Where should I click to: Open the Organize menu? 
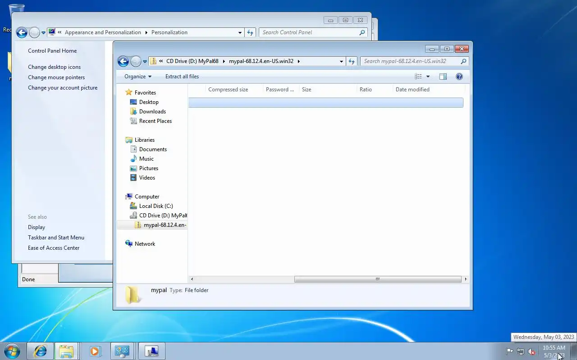tap(138, 76)
